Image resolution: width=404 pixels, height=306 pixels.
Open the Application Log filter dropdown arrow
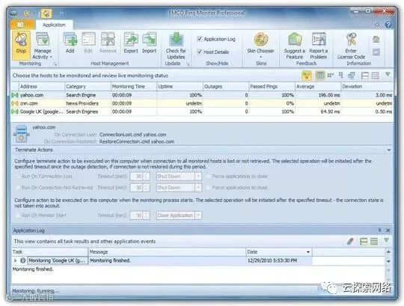[x=387, y=241]
